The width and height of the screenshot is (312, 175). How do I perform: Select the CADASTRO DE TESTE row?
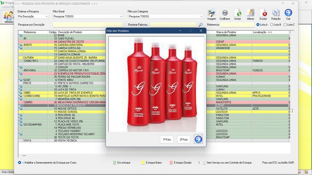click(154, 42)
